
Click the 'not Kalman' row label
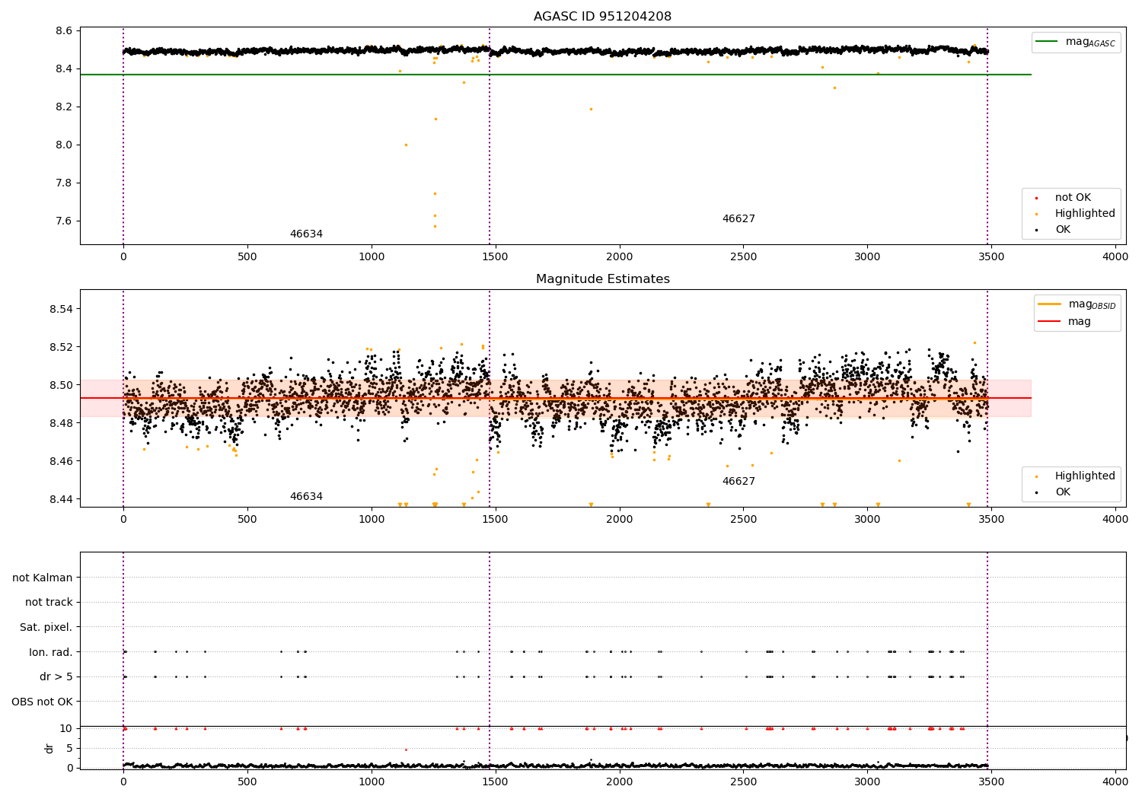click(43, 578)
